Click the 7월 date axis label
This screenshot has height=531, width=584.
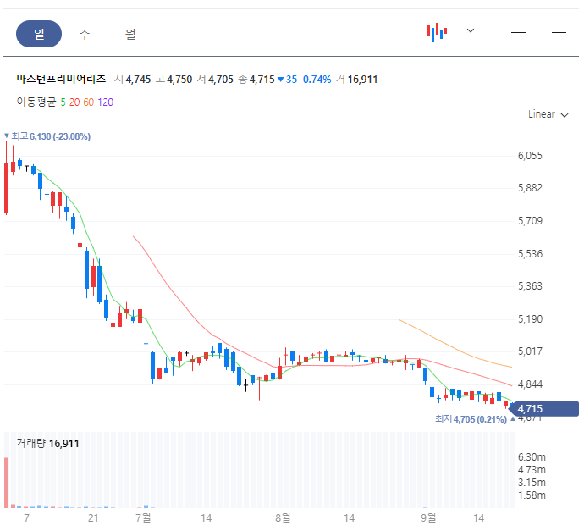click(x=143, y=517)
